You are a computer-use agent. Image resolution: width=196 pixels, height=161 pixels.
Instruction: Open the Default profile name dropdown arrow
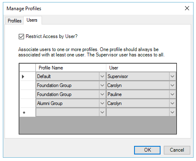pyautogui.click(x=102, y=76)
